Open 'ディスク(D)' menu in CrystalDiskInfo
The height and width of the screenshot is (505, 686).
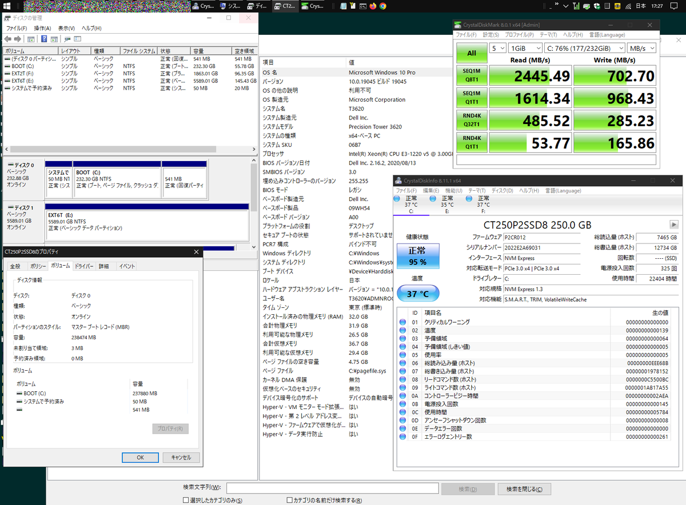pyautogui.click(x=502, y=190)
